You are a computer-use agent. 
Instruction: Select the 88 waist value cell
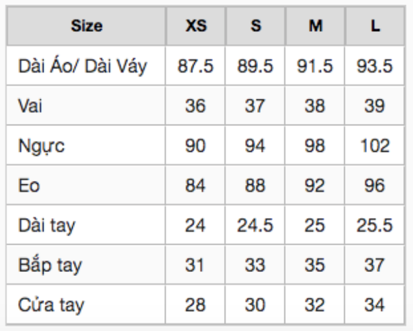pyautogui.click(x=255, y=185)
